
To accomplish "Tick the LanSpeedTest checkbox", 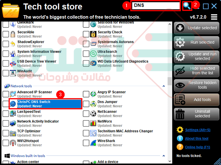I will point(6,114).
